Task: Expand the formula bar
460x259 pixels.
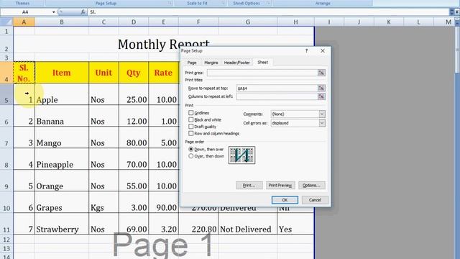Action: [457, 12]
